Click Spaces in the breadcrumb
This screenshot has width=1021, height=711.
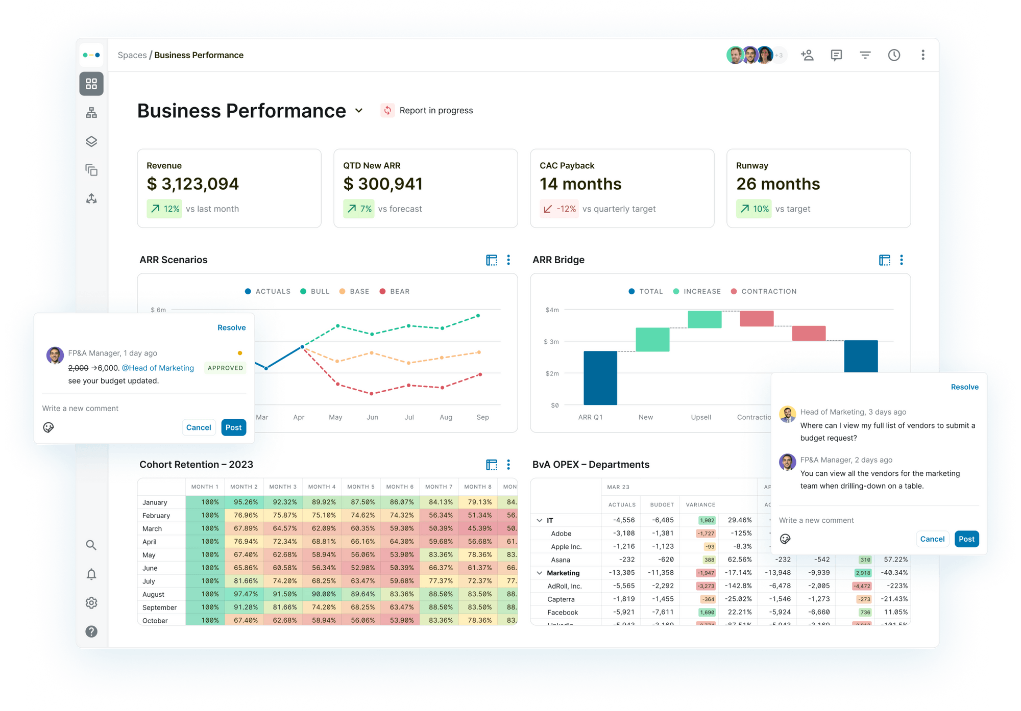[x=132, y=55]
